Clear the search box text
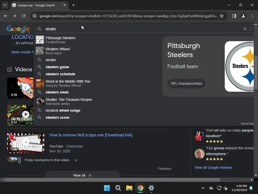This screenshot has width=258, height=194. point(245,29)
